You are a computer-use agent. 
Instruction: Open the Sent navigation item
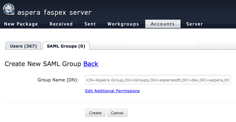click(x=90, y=24)
